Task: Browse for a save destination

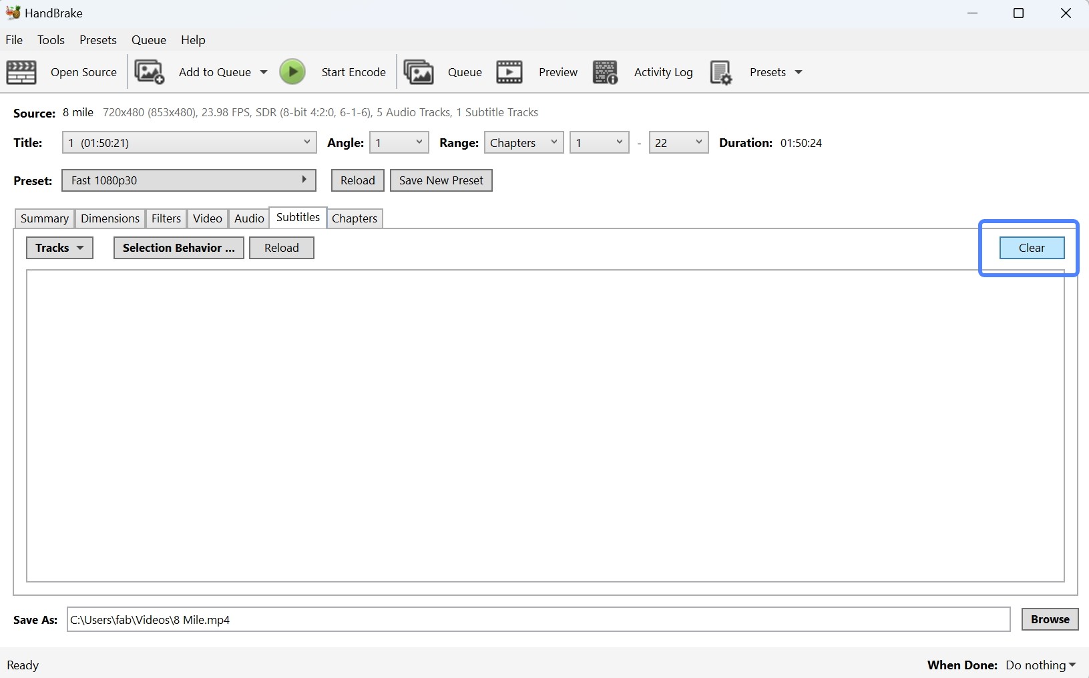Action: pyautogui.click(x=1048, y=619)
